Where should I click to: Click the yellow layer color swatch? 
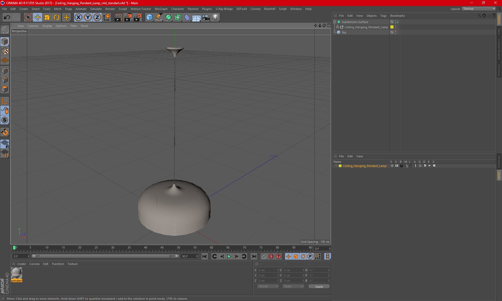tap(340, 166)
